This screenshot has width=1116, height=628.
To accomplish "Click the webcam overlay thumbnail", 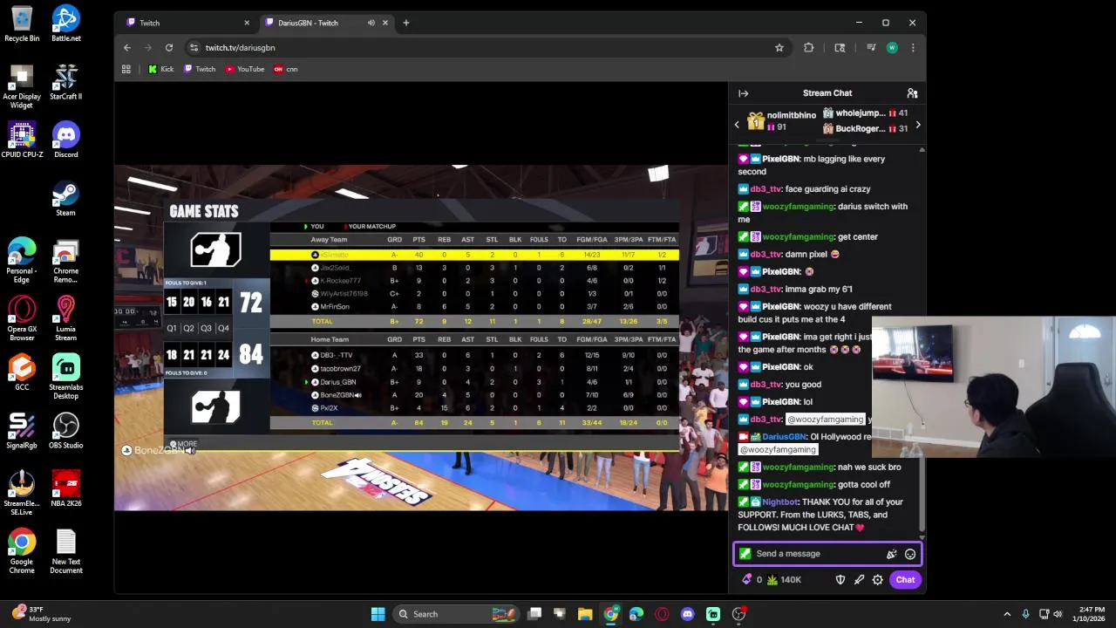I will point(993,386).
